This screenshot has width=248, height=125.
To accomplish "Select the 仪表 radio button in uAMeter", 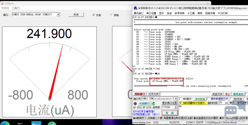I will pos(94,15).
